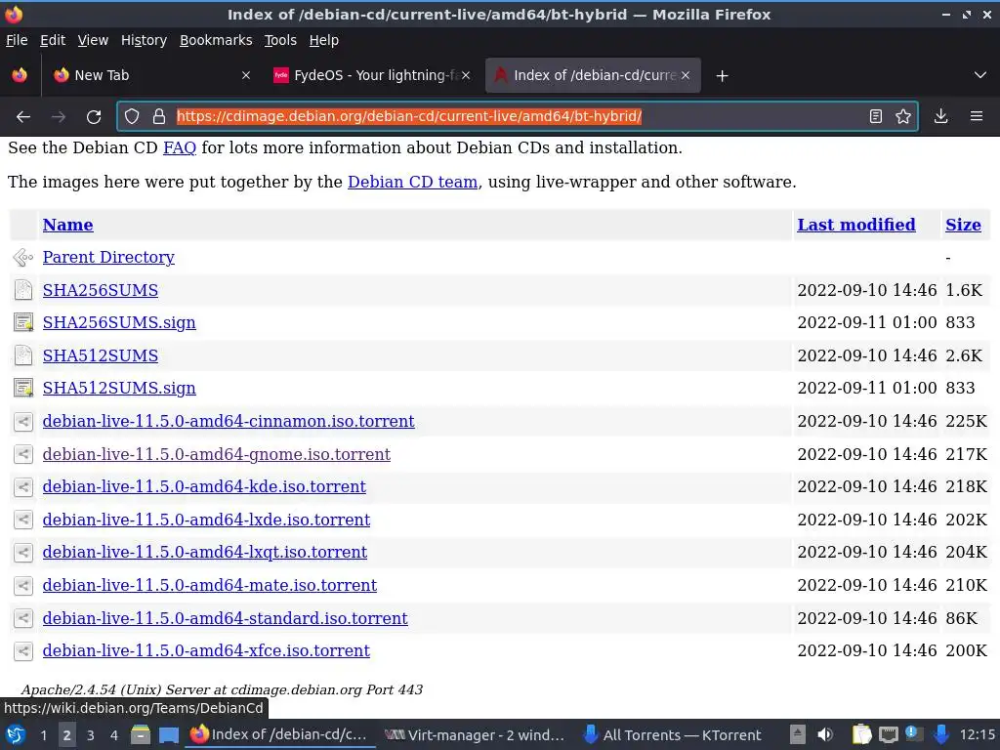
Task: Reload the current page
Action: point(94,117)
